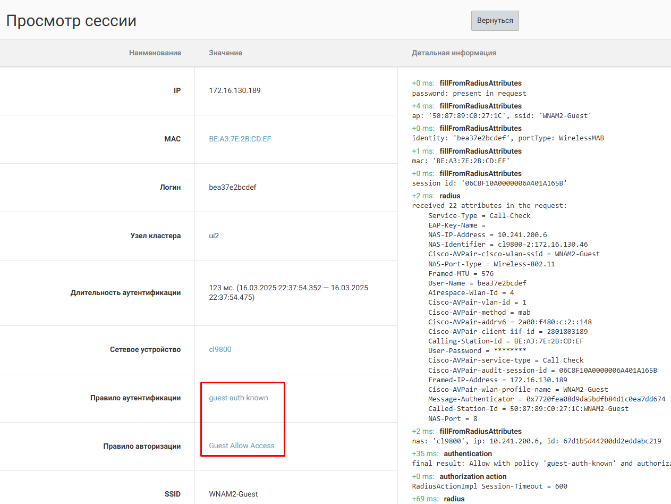Image resolution: width=671 pixels, height=504 pixels.
Task: Open the Guest Allow Access authorization rule
Action: (242, 446)
